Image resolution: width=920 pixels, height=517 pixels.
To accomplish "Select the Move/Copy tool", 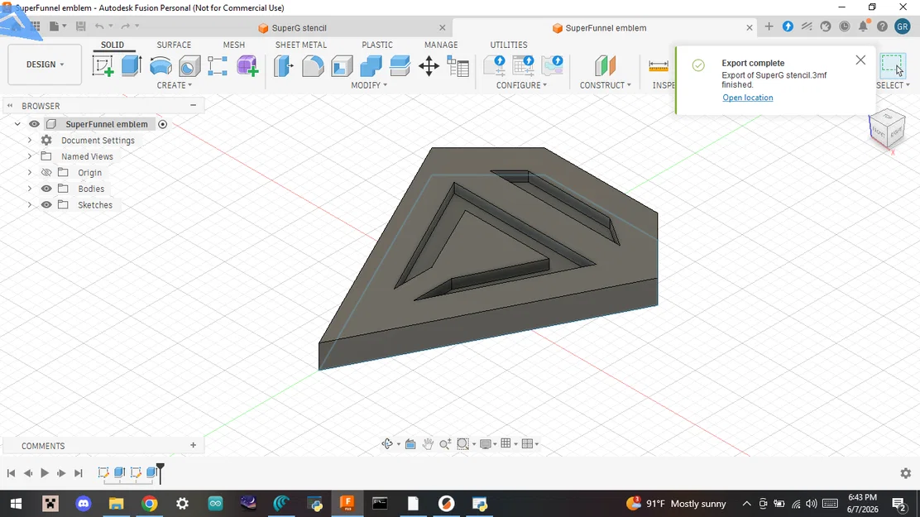I will pyautogui.click(x=429, y=65).
